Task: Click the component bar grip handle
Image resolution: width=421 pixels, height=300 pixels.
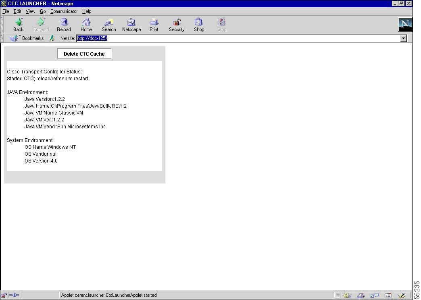Action: coord(338,296)
